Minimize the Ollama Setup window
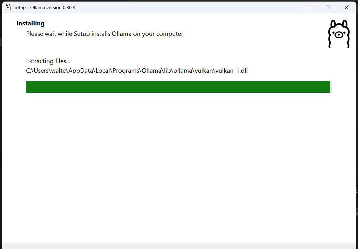 pyautogui.click(x=309, y=7)
